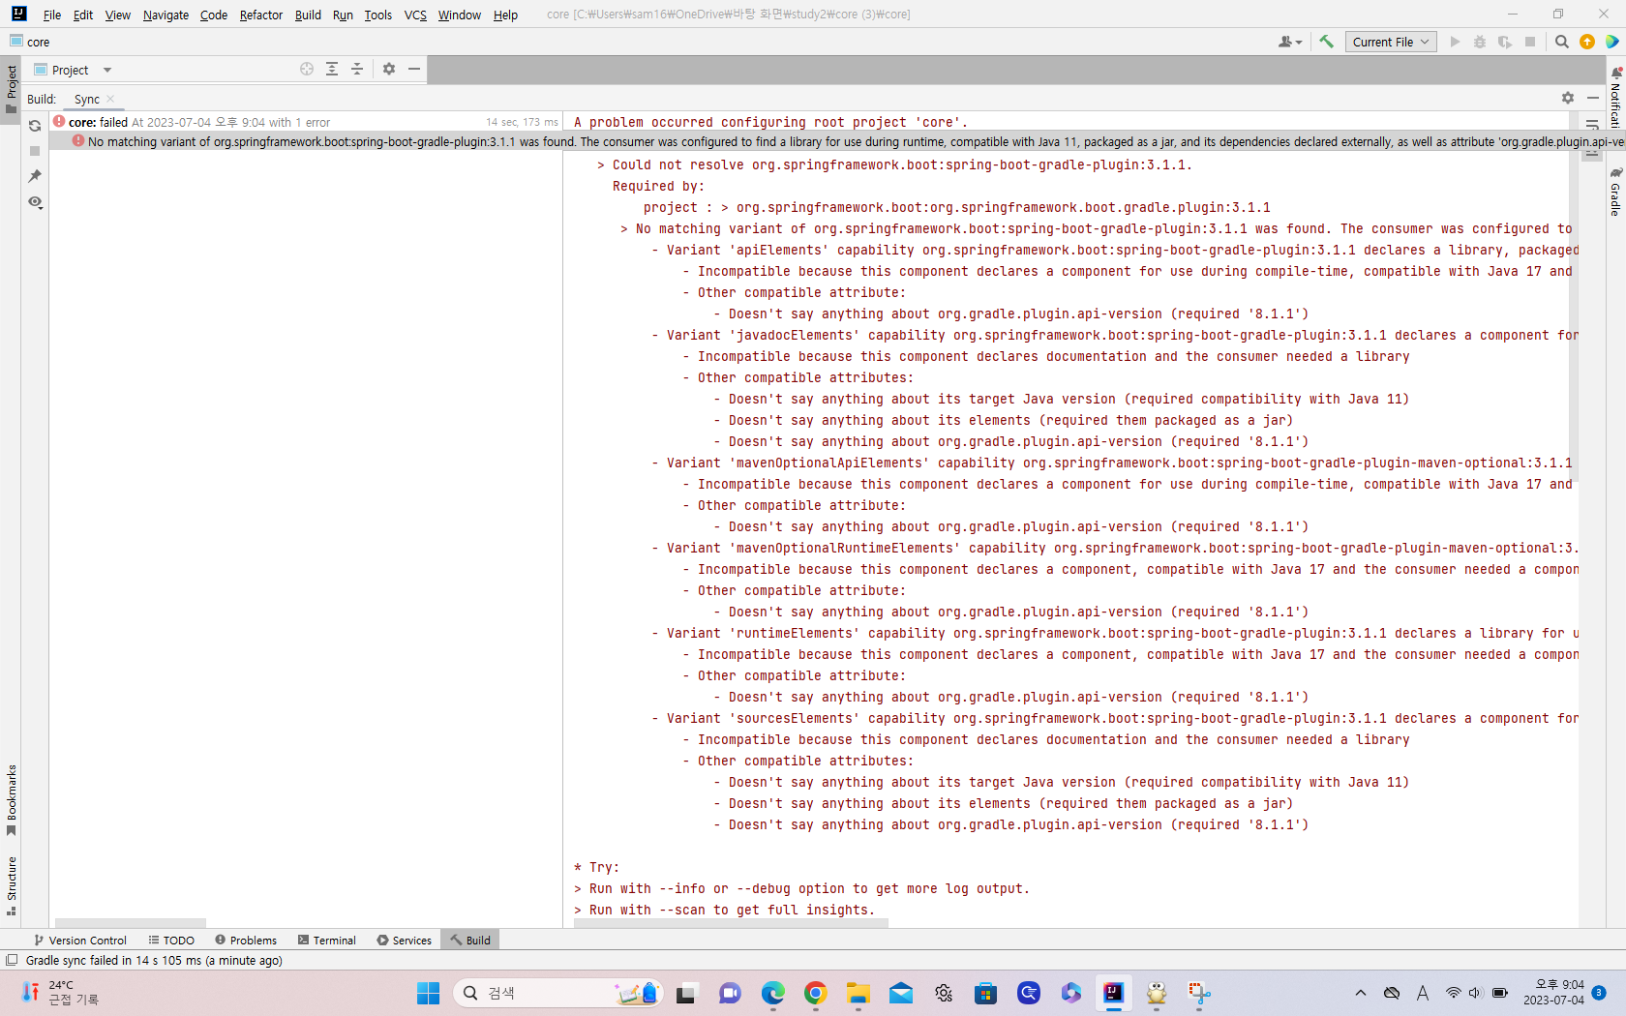Toggle the Project side tool window button

(x=11, y=89)
